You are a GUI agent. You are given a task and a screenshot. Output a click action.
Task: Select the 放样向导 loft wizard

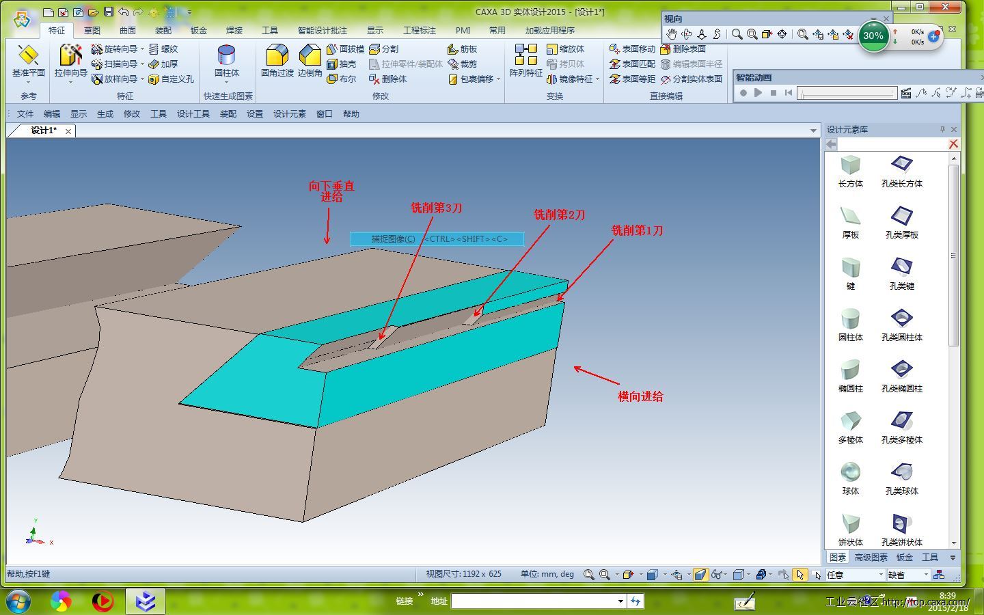click(114, 79)
